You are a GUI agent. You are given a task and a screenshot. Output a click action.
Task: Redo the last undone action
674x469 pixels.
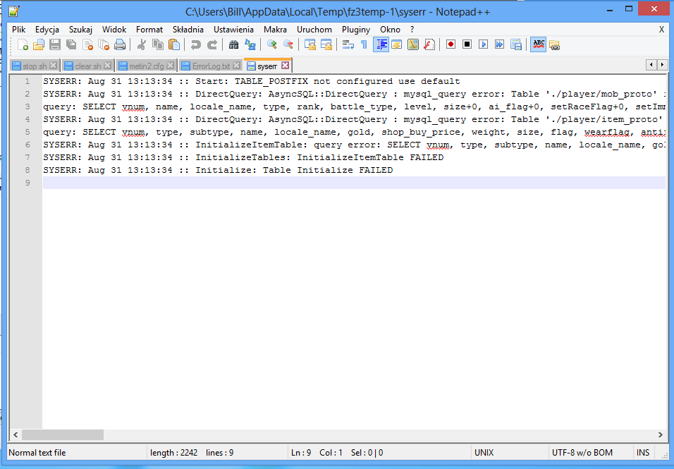point(212,44)
